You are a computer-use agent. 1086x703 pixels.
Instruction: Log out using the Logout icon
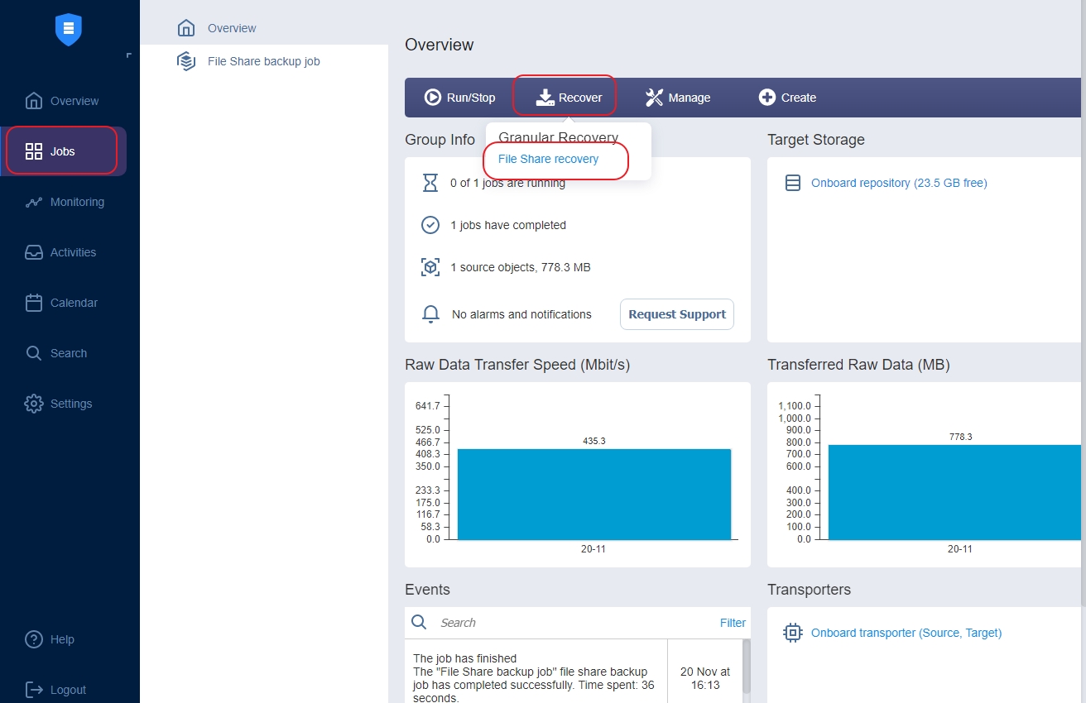[x=34, y=690]
